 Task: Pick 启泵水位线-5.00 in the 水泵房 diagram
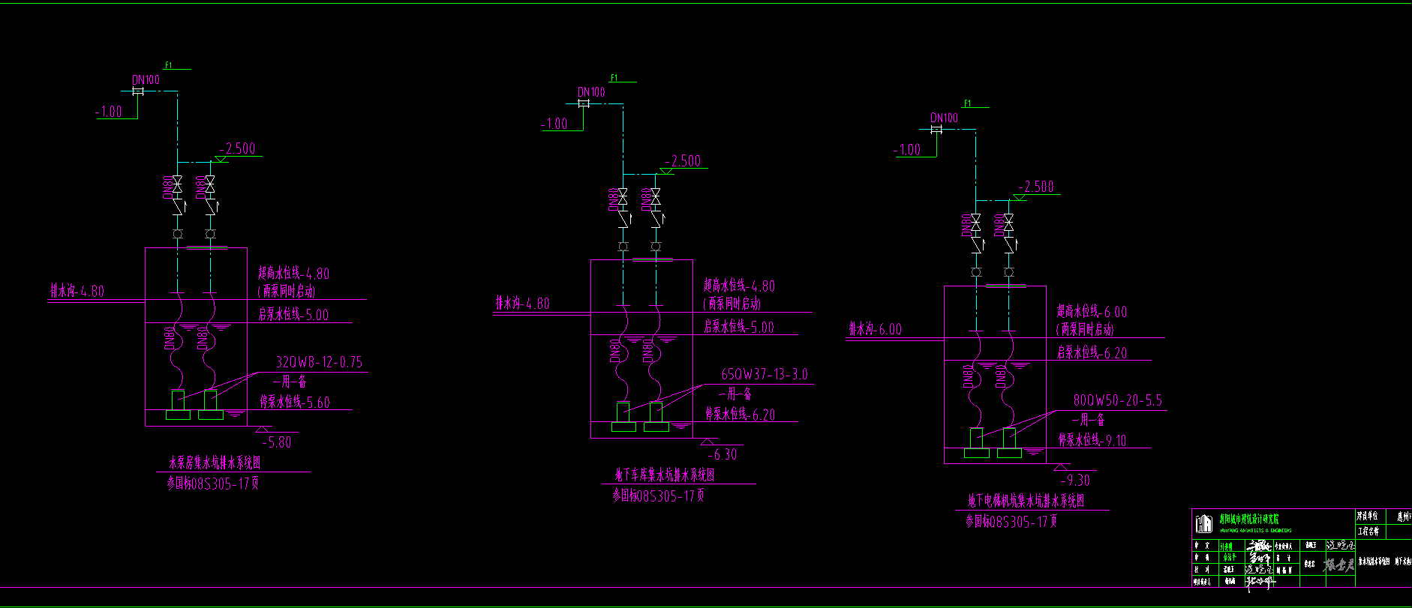pos(293,315)
